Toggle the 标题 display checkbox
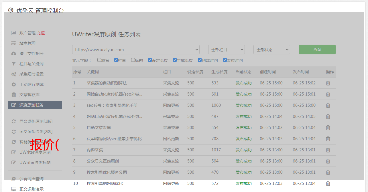 [133, 60]
